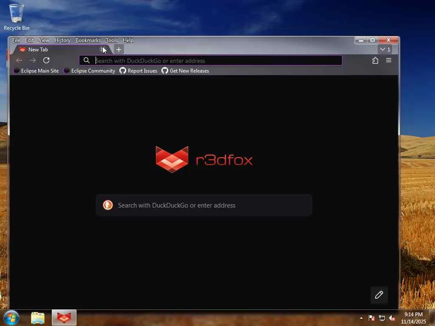Customize new tab page with pencil button
The image size is (435, 326).
click(x=379, y=295)
